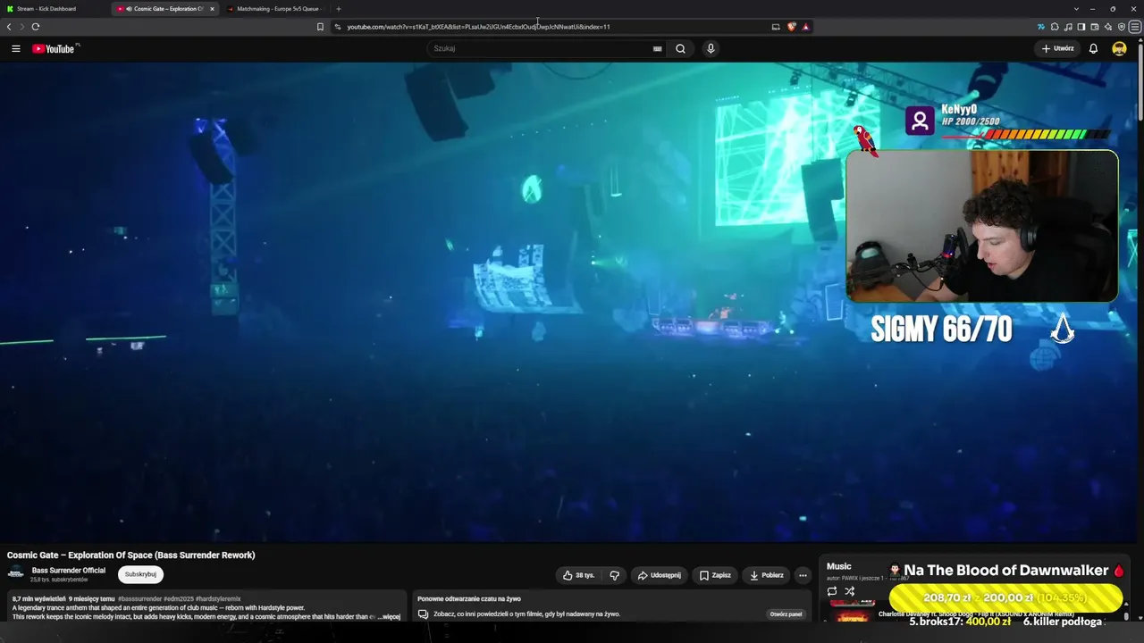Image resolution: width=1144 pixels, height=643 pixels.
Task: Toggle the browser sidebar panel
Action: pyautogui.click(x=1081, y=27)
